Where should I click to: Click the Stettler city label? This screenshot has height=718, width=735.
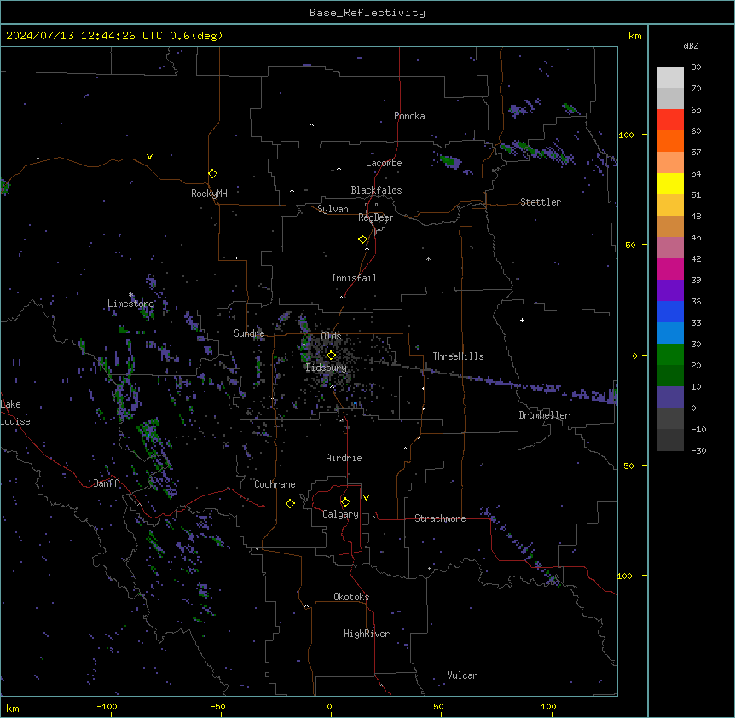pos(541,202)
